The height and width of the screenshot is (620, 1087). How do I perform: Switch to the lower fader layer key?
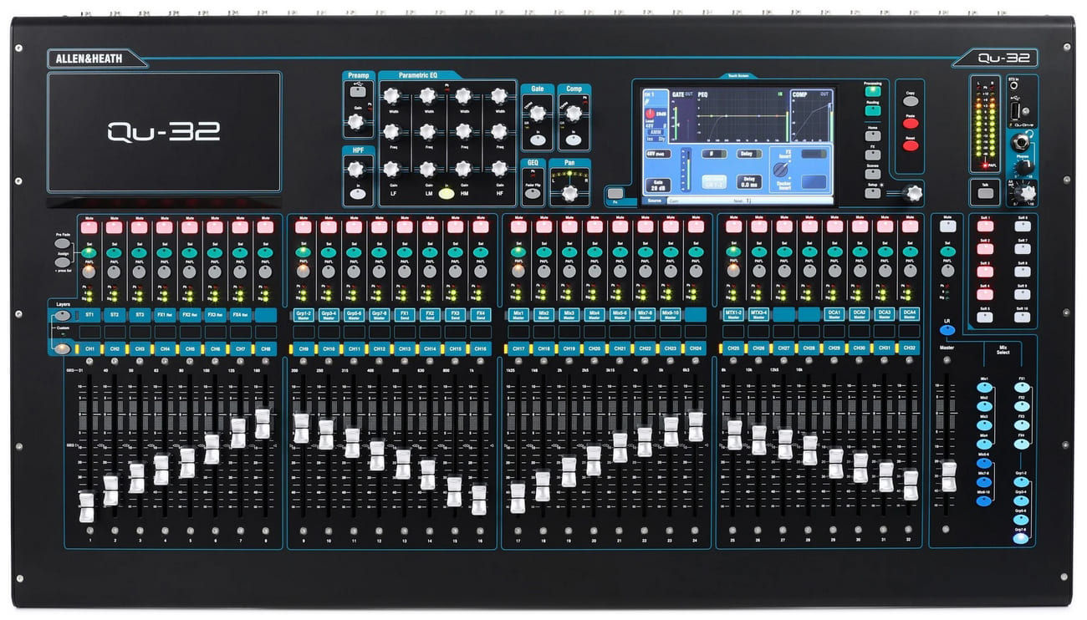tap(63, 348)
